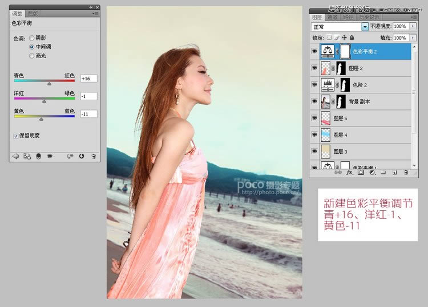
Task: Open the 填充 fill arrow dropdown
Action: tap(413, 38)
